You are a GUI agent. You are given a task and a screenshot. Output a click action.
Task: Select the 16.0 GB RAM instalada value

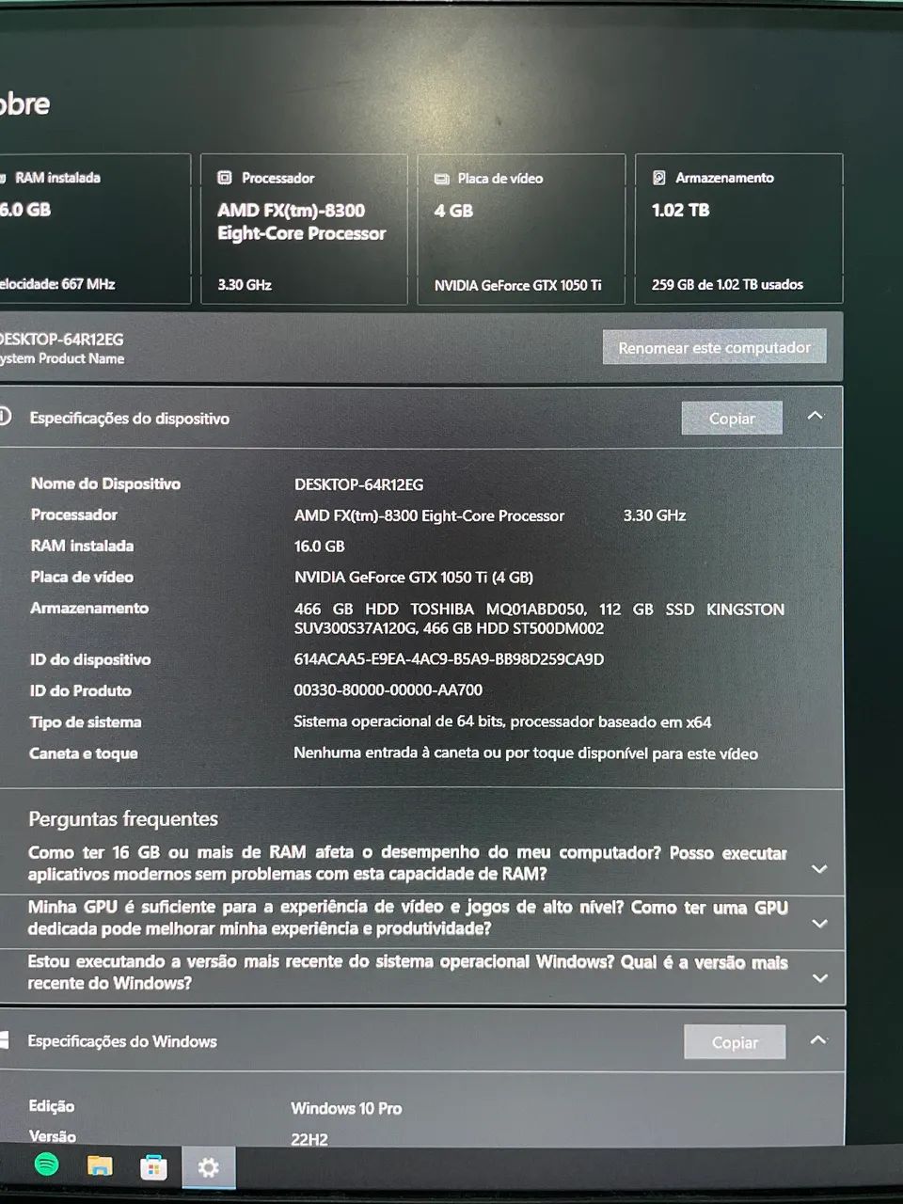[x=319, y=547]
